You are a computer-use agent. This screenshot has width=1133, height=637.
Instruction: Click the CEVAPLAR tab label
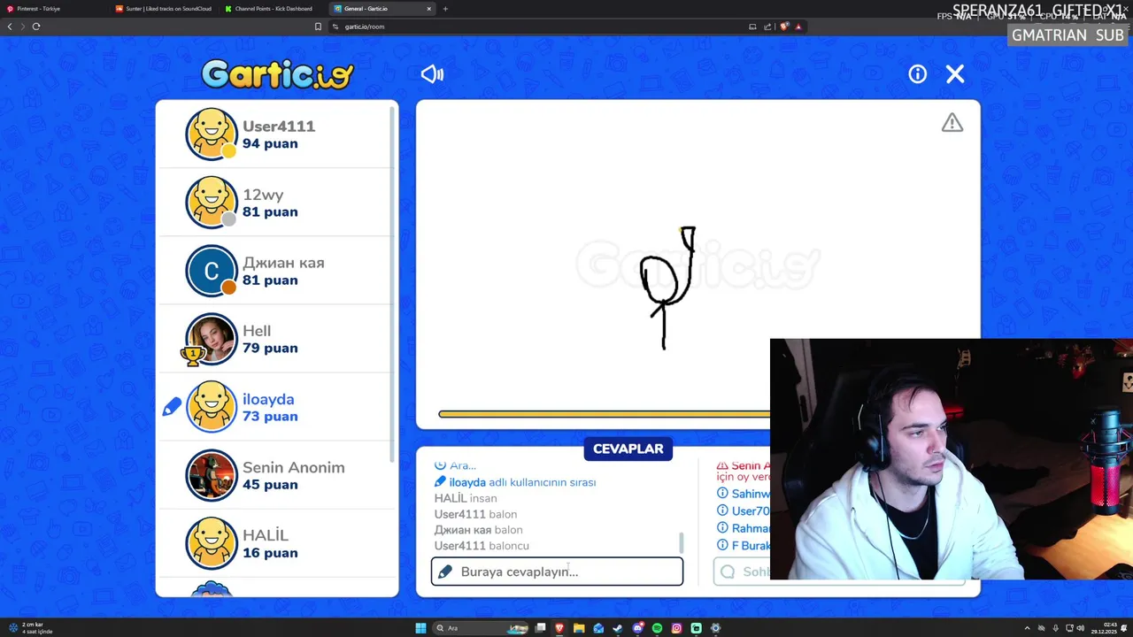pos(628,449)
